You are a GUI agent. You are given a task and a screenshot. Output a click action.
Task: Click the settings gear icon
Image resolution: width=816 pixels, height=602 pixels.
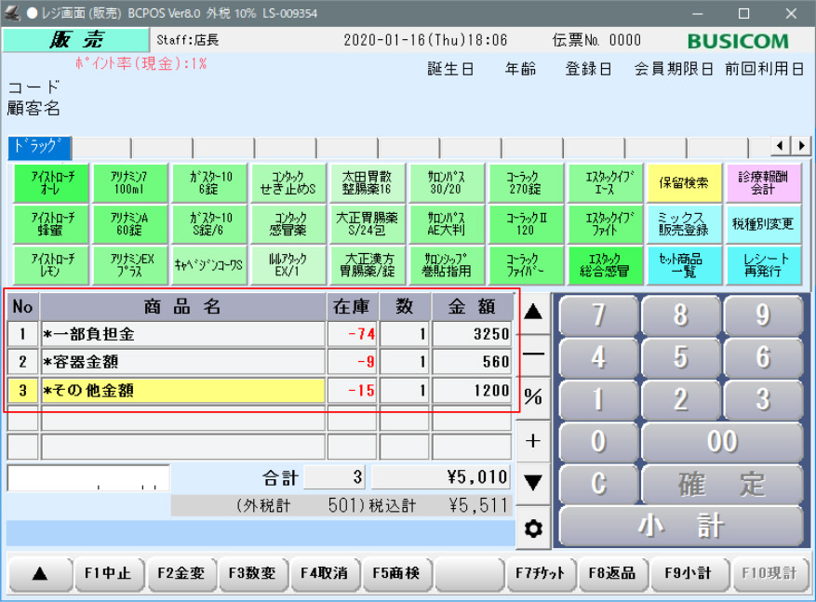pyautogui.click(x=533, y=528)
